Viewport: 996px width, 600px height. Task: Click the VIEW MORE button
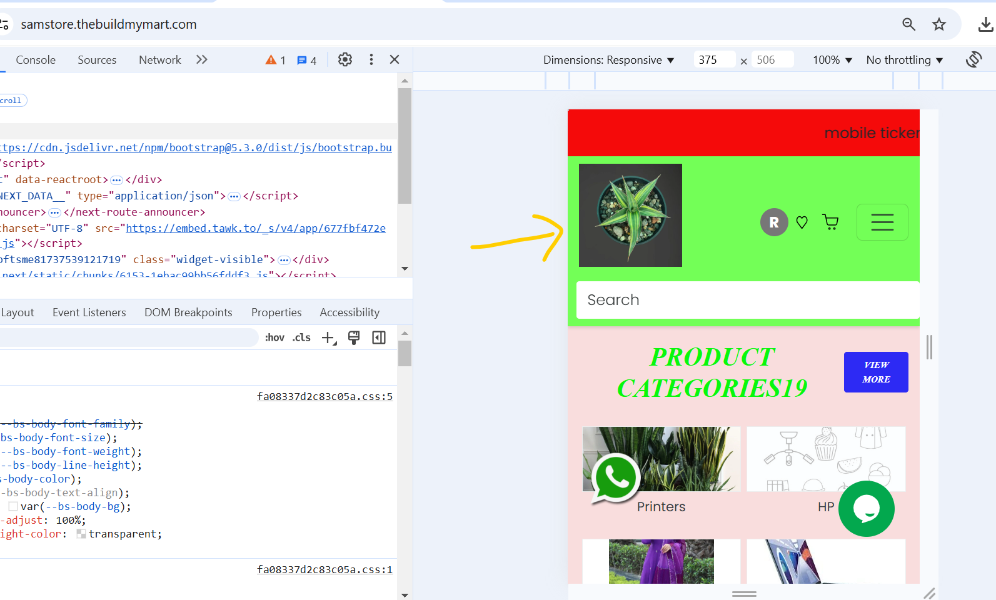(876, 372)
